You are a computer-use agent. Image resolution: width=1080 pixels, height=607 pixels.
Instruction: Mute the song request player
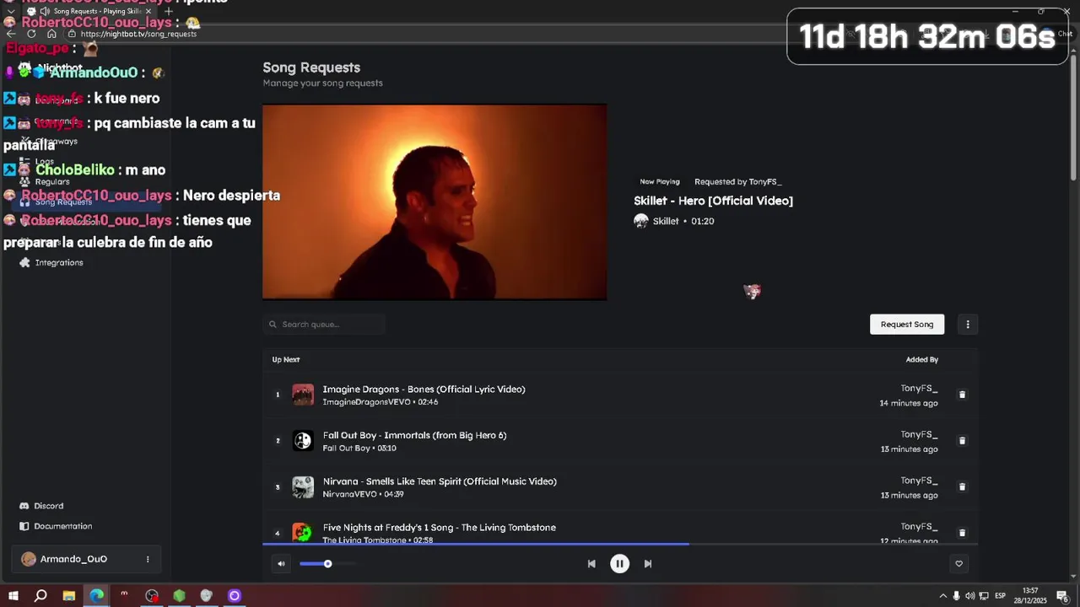pos(281,564)
